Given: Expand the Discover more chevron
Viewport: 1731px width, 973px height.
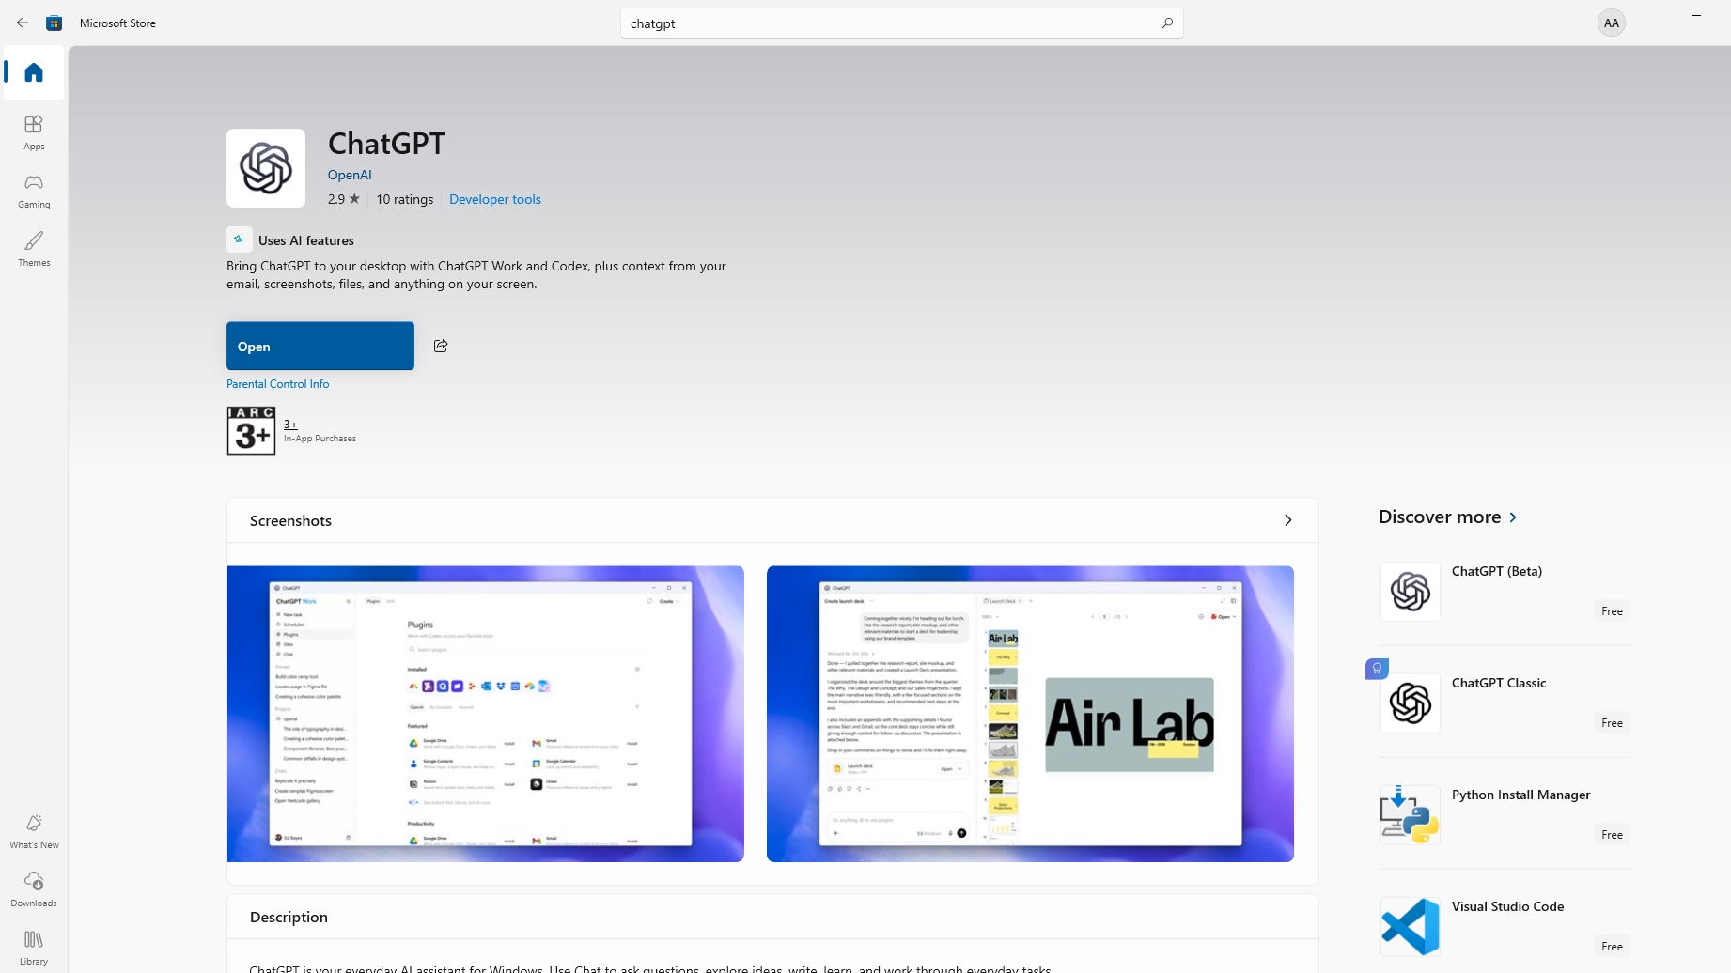Looking at the screenshot, I should click(1513, 517).
